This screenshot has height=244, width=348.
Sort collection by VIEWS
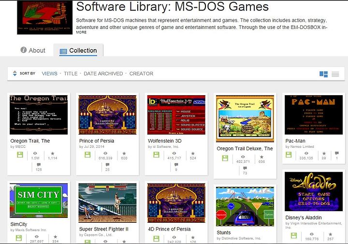pyautogui.click(x=49, y=73)
